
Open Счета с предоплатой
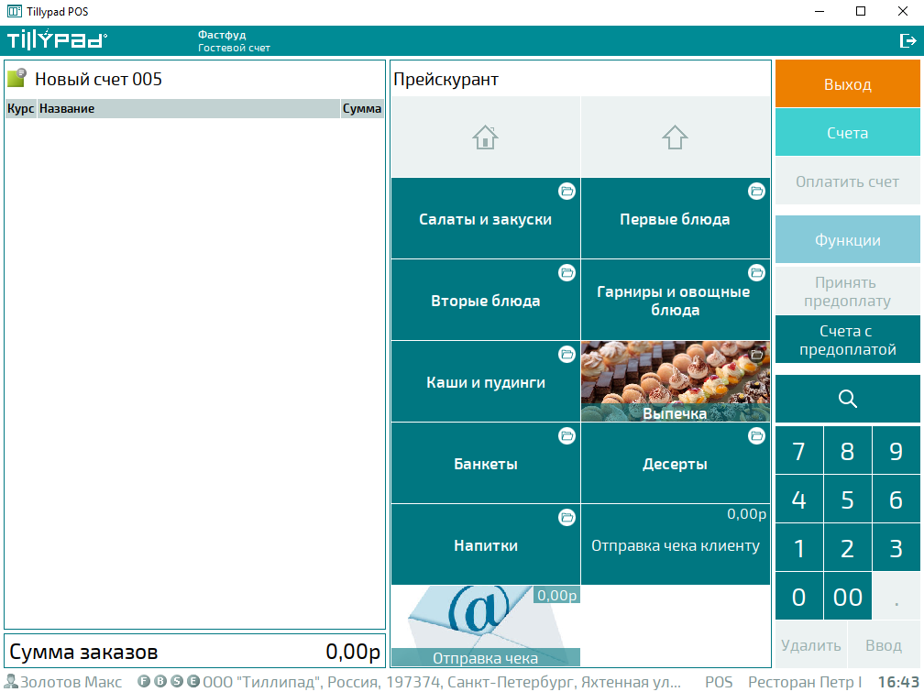847,339
